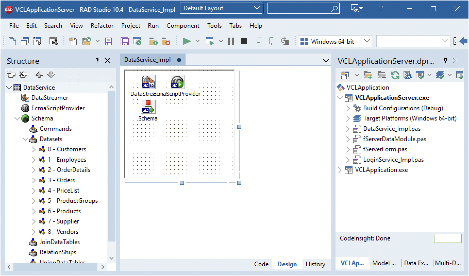The height and width of the screenshot is (276, 469).
Task: Switch to the Model View panel tab
Action: point(384,263)
